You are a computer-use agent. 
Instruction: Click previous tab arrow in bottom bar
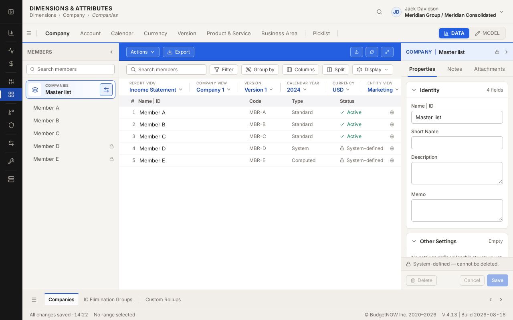(491, 300)
